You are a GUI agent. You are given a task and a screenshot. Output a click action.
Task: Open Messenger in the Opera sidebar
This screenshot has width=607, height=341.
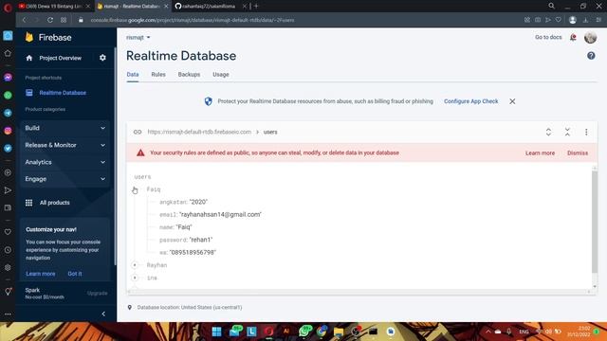click(x=8, y=78)
